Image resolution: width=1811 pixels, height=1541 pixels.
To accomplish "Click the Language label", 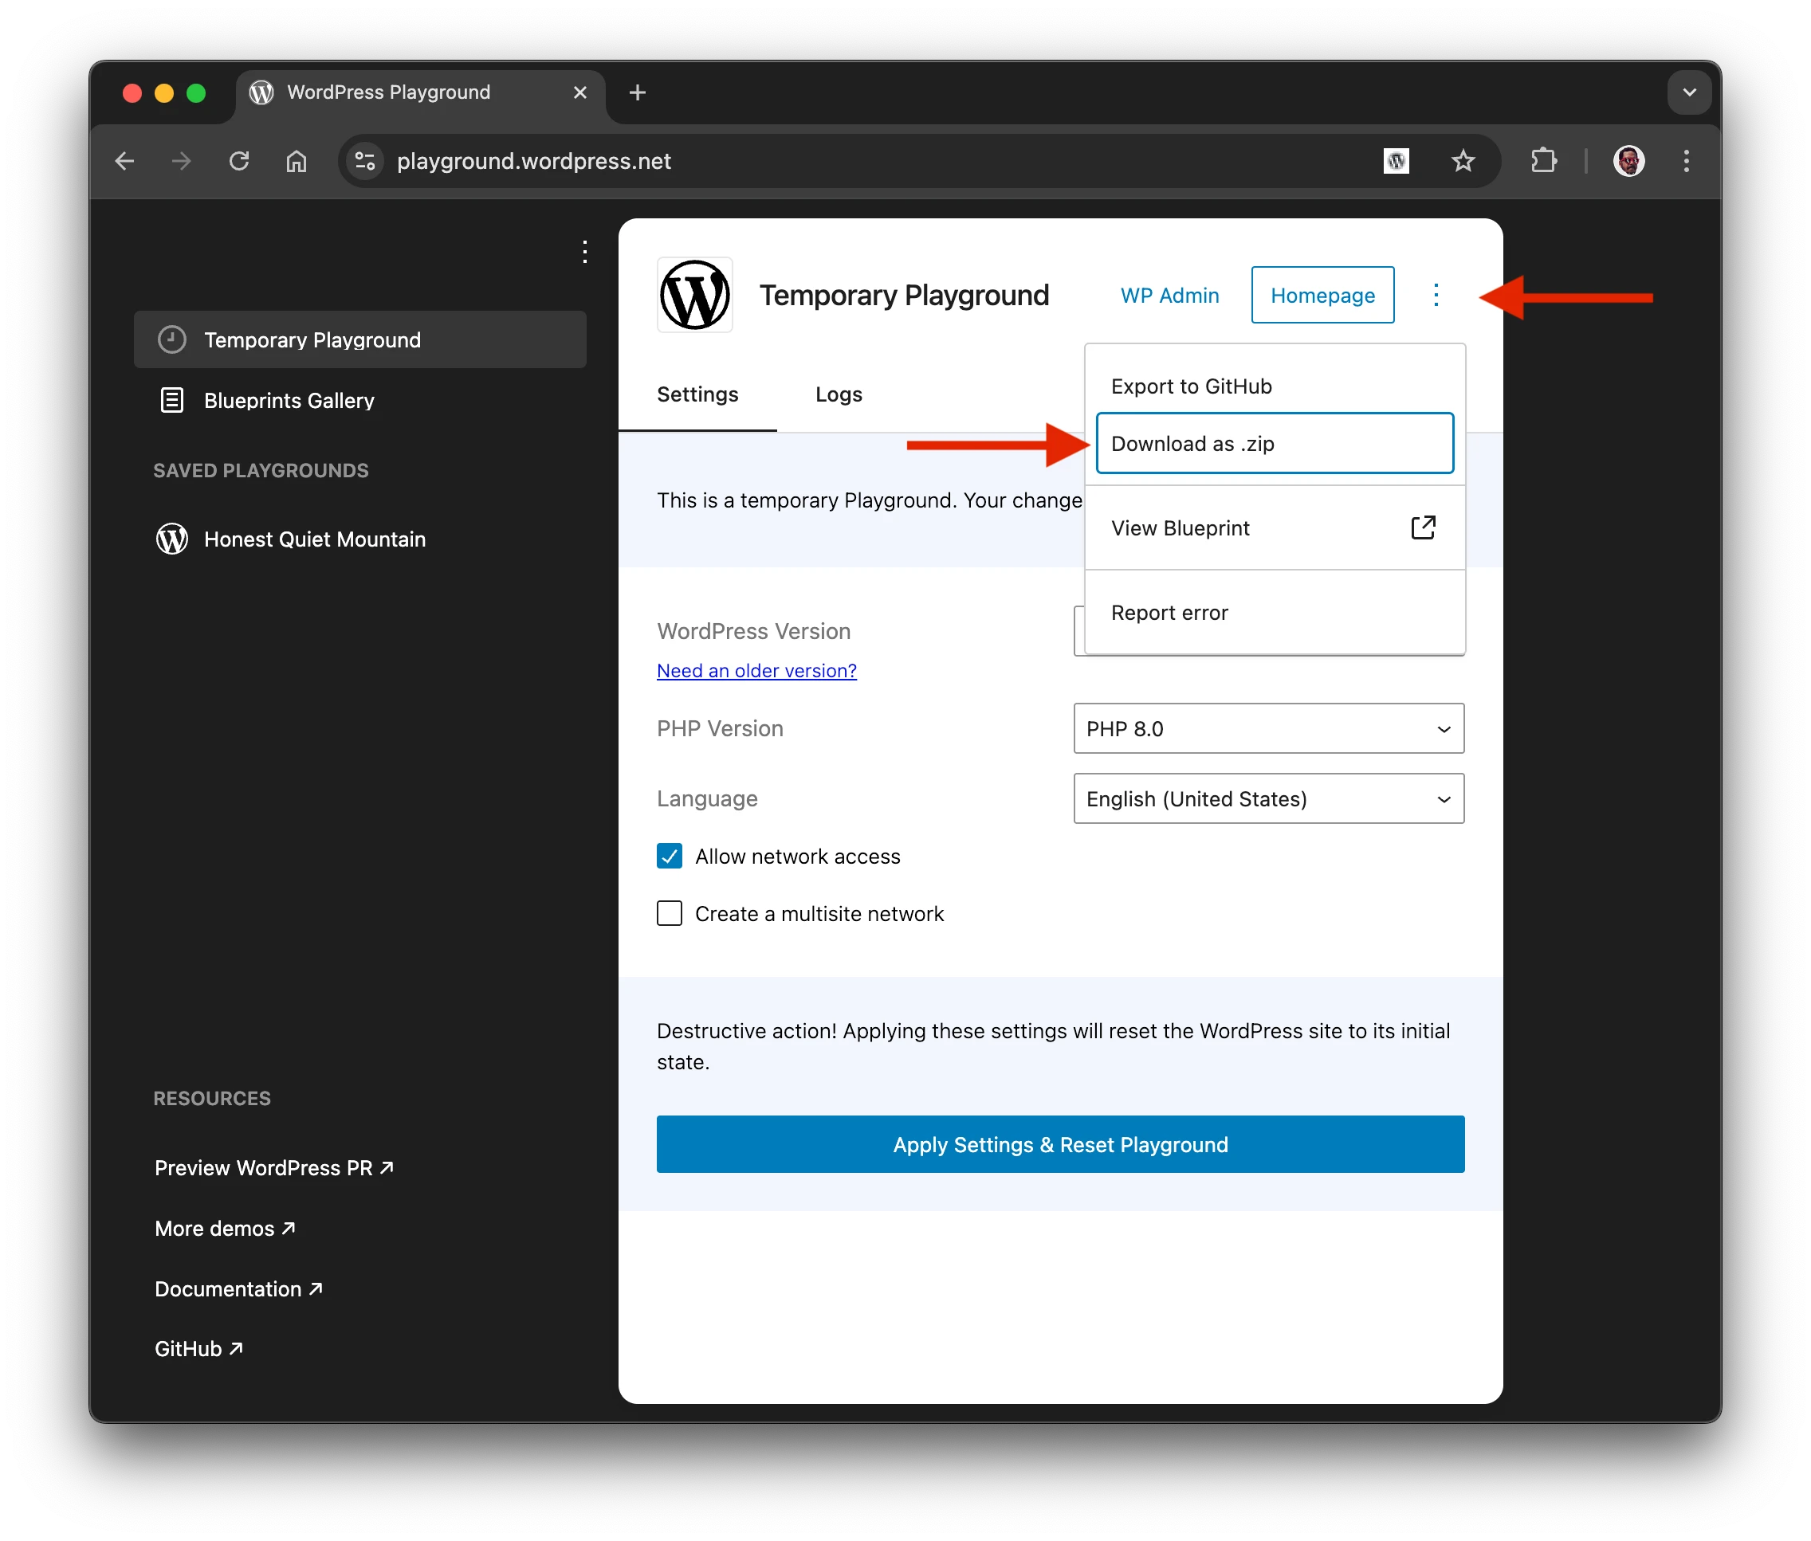I will (x=707, y=798).
